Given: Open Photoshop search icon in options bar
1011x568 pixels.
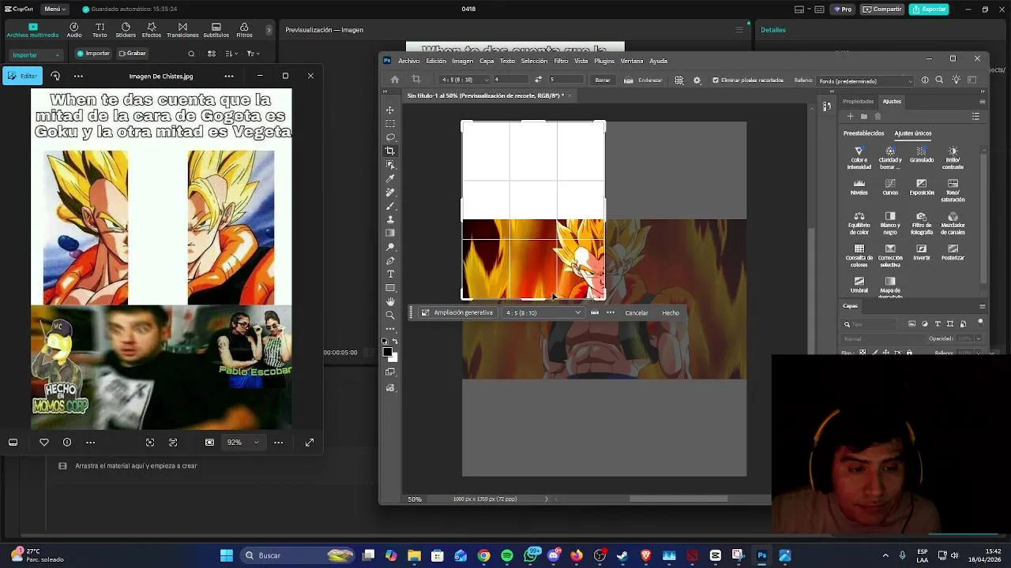Looking at the screenshot, I should [x=939, y=80].
